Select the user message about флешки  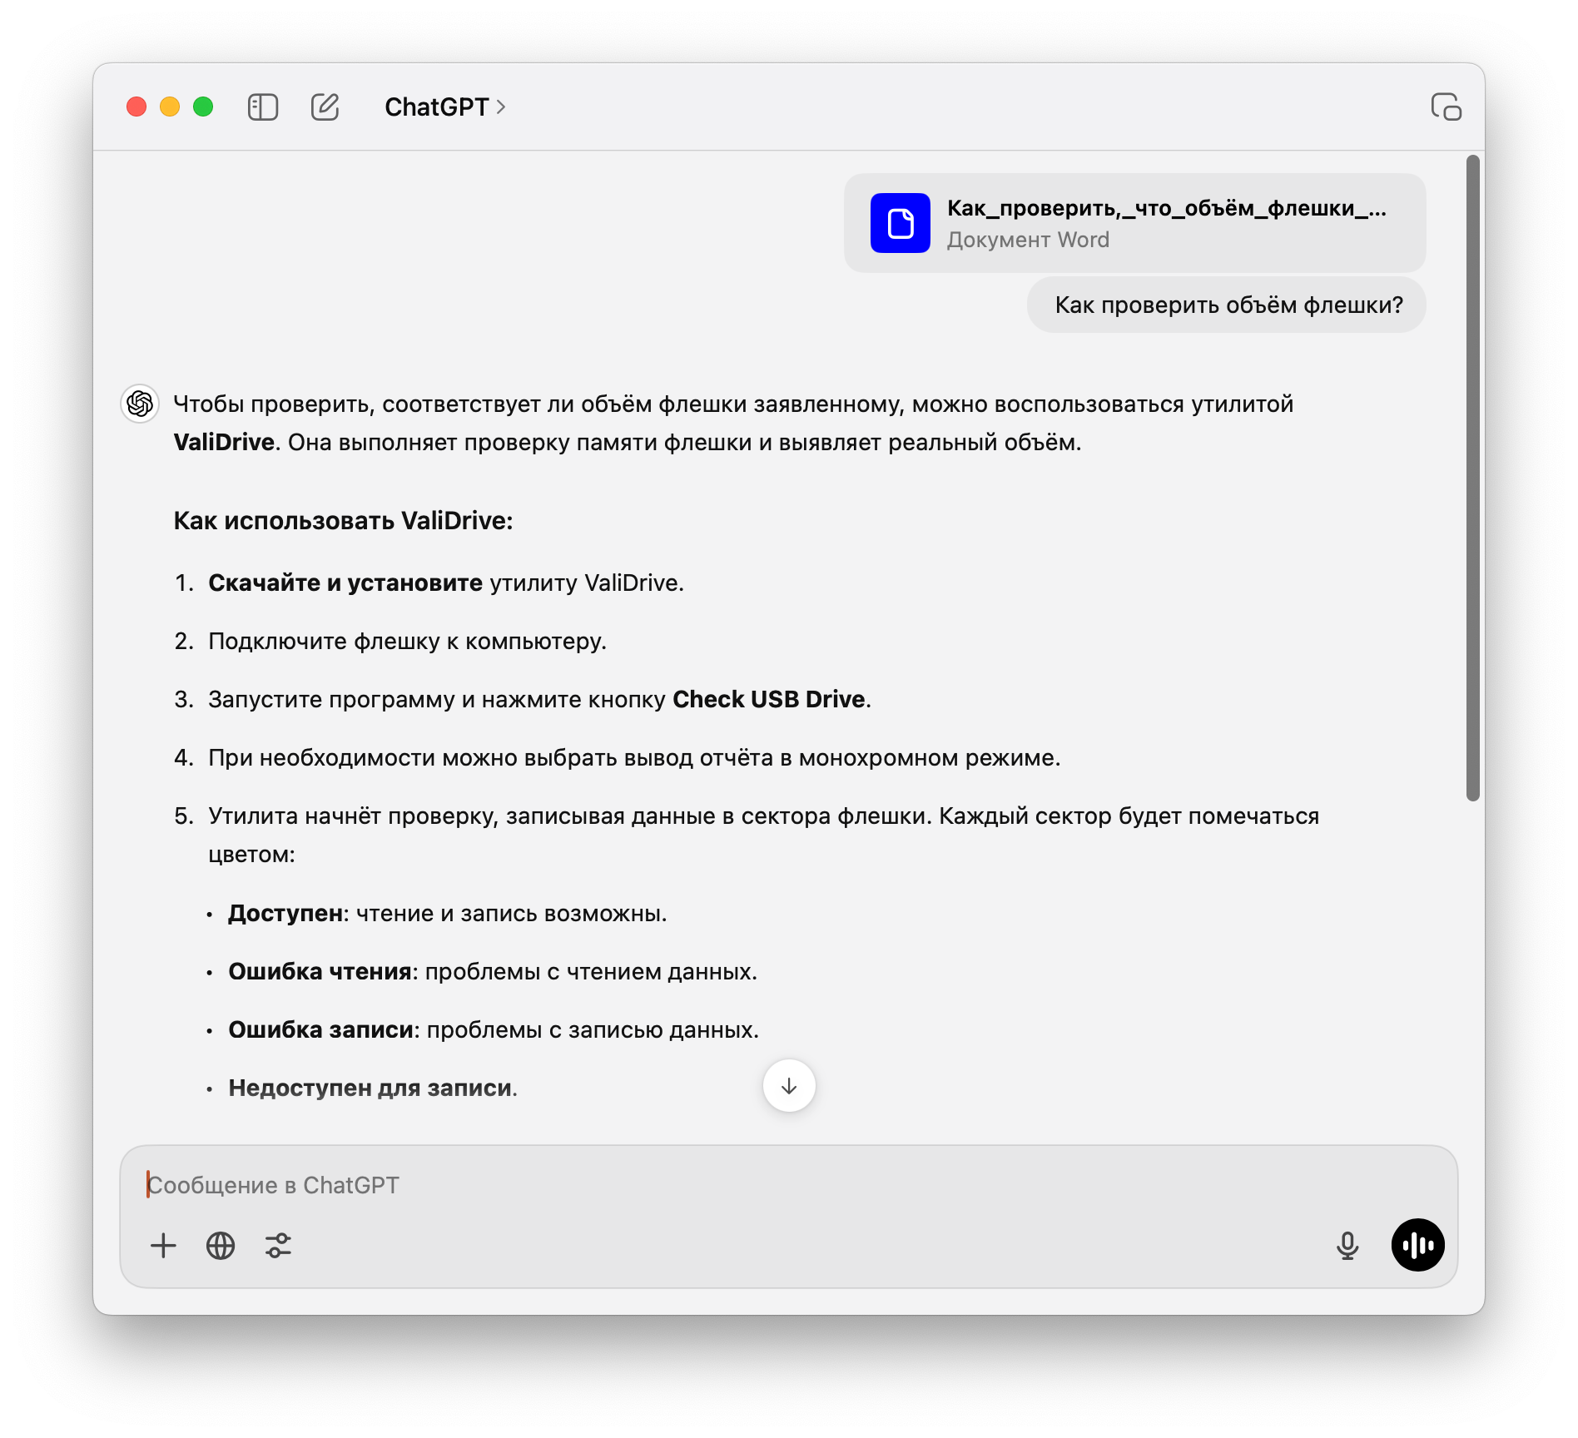tap(1227, 305)
